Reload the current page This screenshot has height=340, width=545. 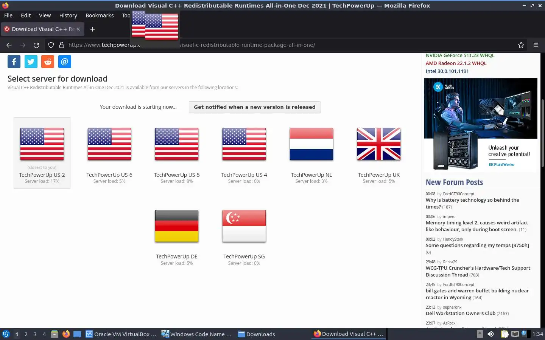pyautogui.click(x=36, y=45)
